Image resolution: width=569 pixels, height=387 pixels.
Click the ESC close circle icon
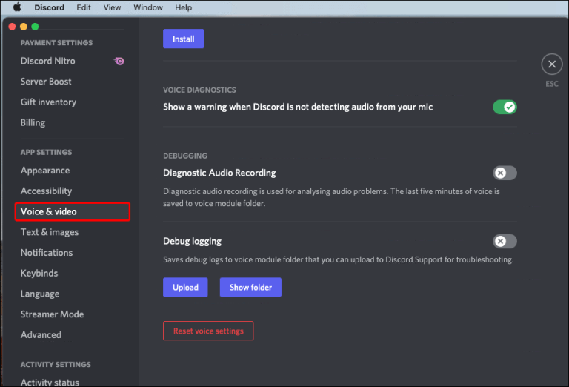click(x=551, y=64)
